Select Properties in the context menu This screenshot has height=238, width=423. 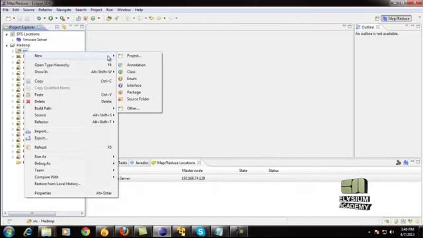(x=71, y=193)
